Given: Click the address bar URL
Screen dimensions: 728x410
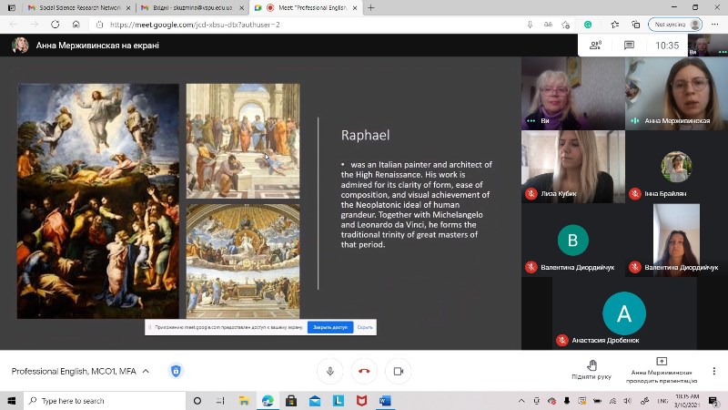Looking at the screenshot, I should tap(195, 25).
